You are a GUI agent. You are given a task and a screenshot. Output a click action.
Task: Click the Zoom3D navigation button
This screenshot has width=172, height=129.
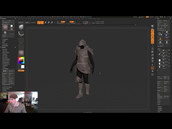pos(153,55)
